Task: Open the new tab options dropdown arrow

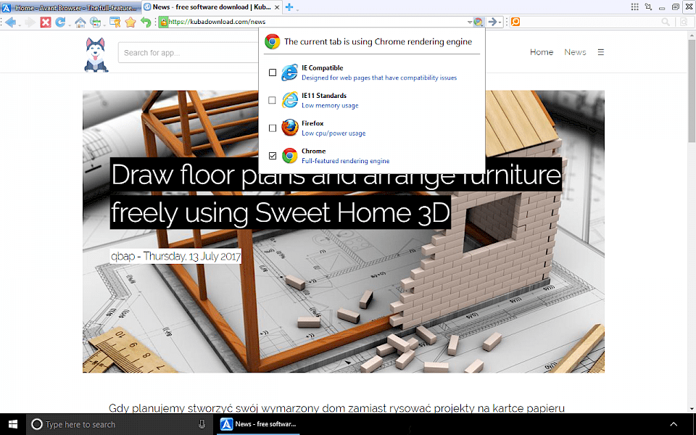Action: click(x=297, y=9)
